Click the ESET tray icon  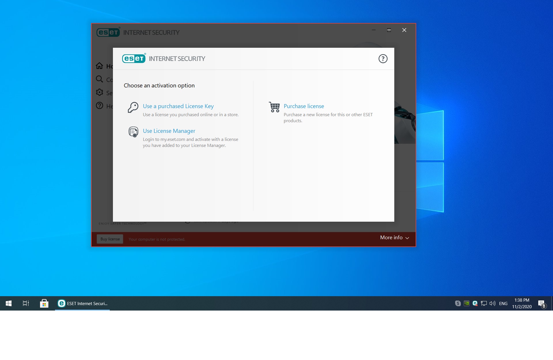point(475,303)
